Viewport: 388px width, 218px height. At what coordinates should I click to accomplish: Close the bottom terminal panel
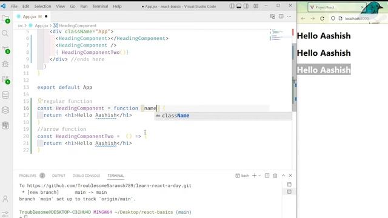point(290,176)
